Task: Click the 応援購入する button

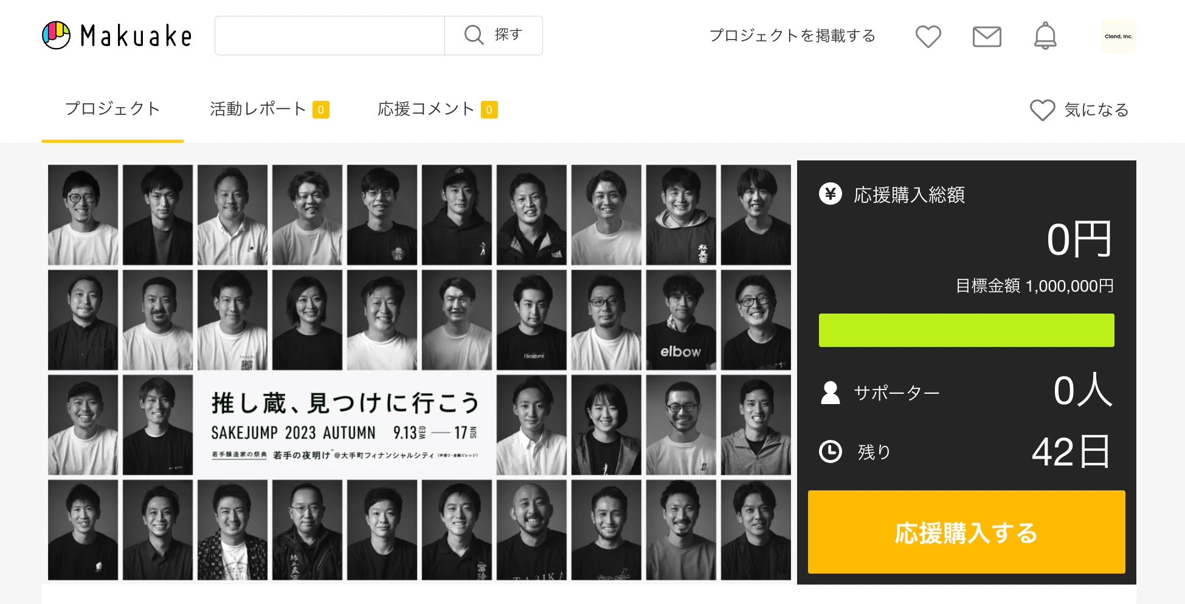Action: coord(966,532)
